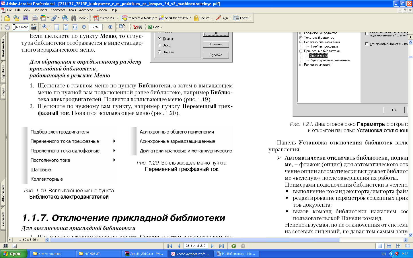Click the full screen view icon at bottom left
The image size is (413, 258).
[x=5, y=246]
